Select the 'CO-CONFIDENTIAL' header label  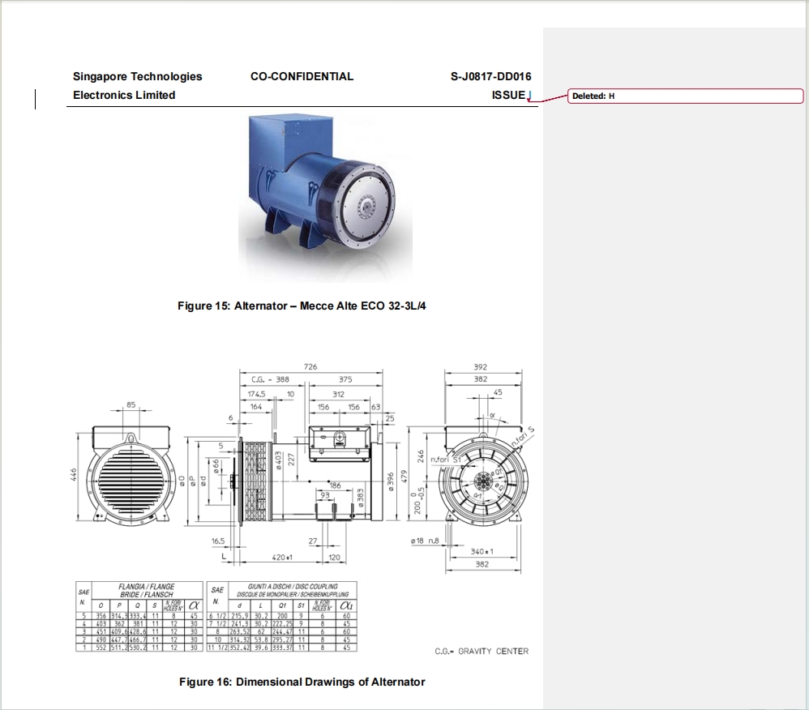tap(302, 76)
